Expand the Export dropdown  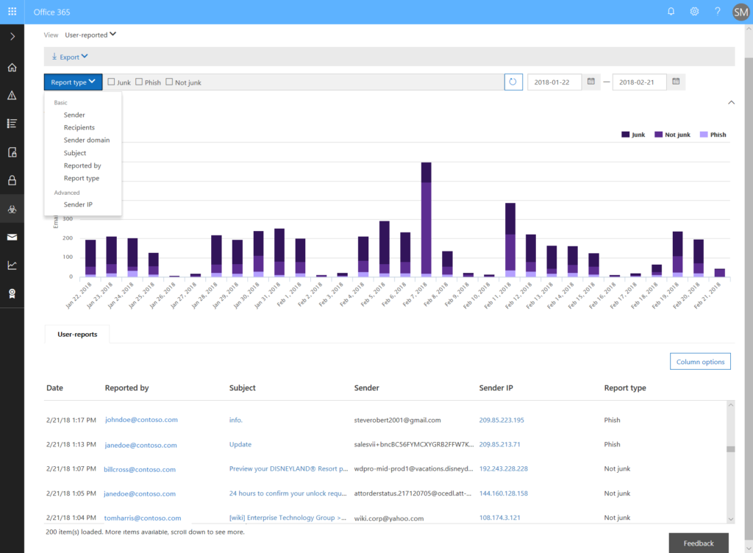(68, 56)
